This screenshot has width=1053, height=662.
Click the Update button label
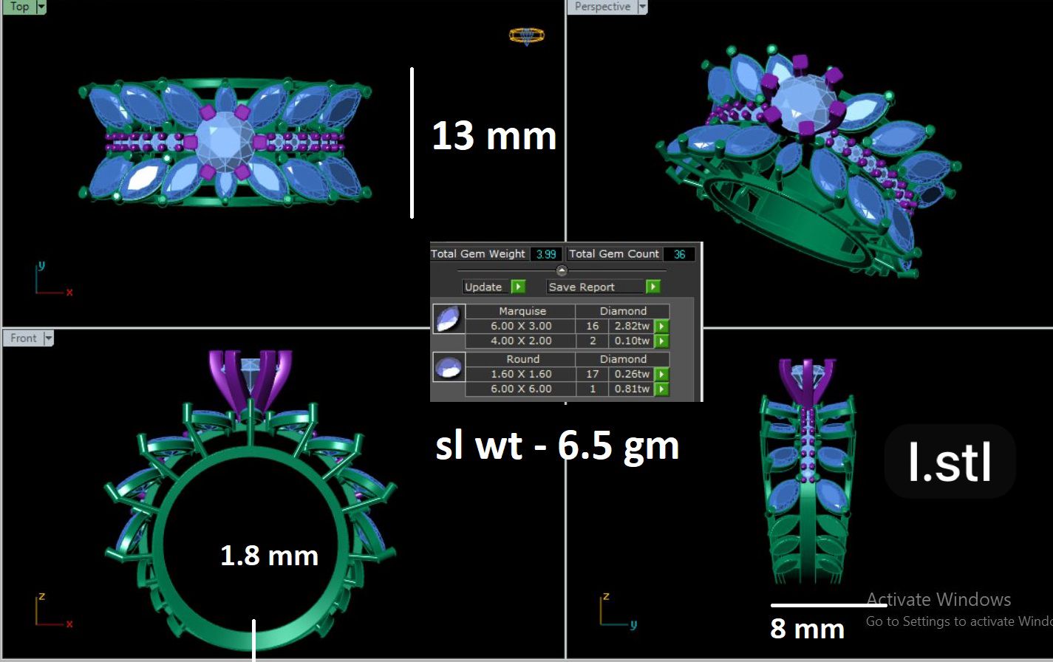[484, 287]
